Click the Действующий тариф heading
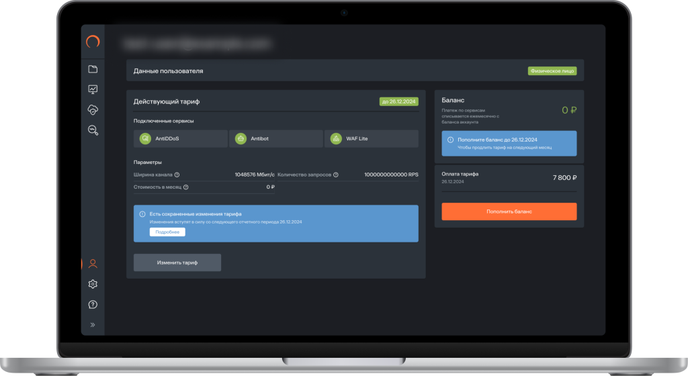688x376 pixels. (167, 101)
